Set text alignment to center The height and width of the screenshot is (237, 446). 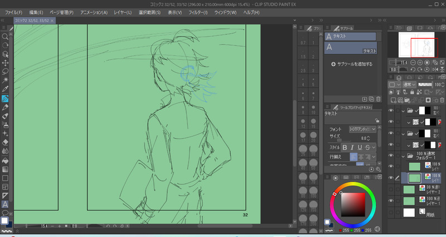point(361,157)
